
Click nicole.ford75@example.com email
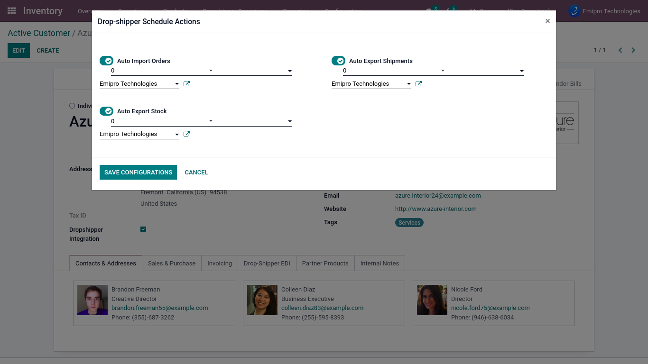click(x=491, y=308)
